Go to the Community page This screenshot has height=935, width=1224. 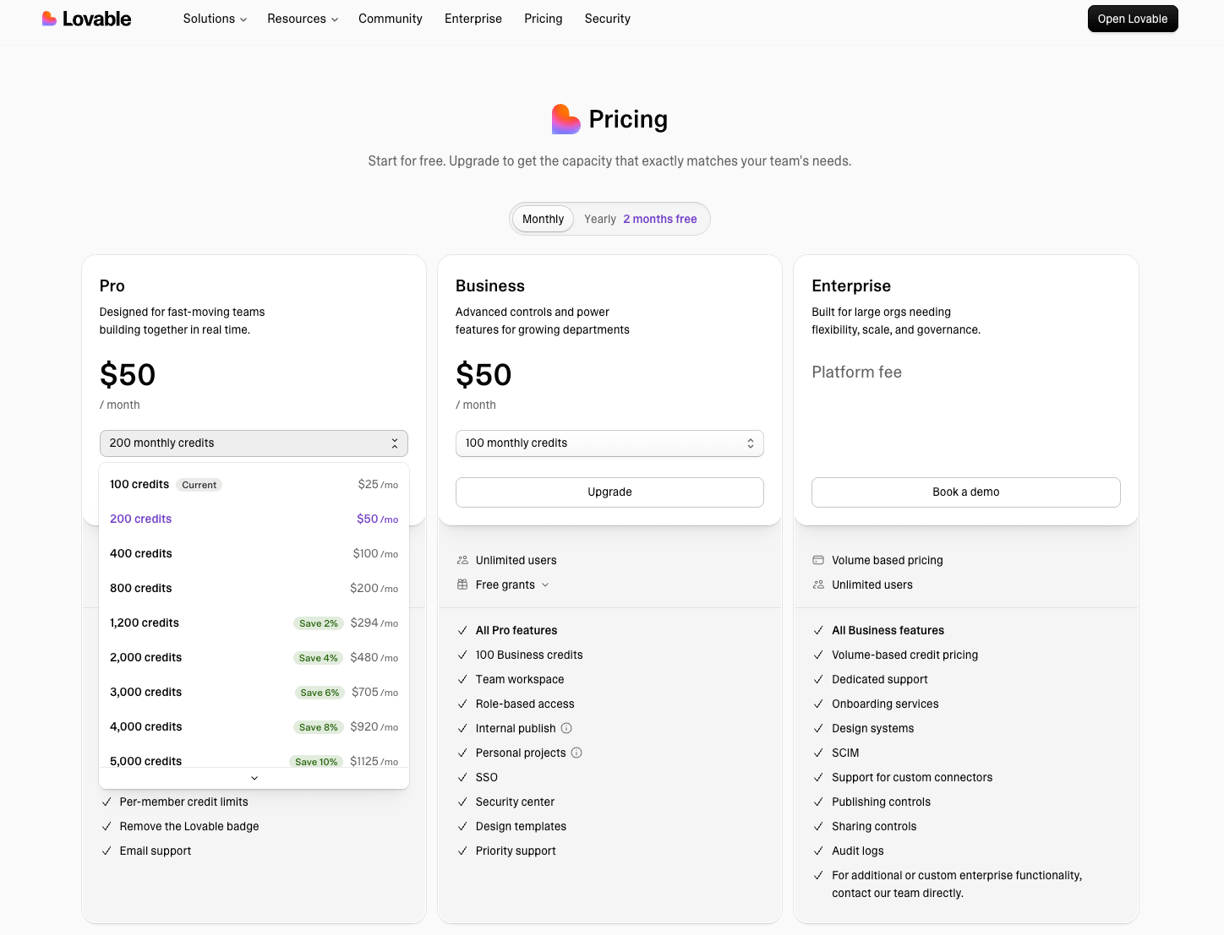coord(391,19)
